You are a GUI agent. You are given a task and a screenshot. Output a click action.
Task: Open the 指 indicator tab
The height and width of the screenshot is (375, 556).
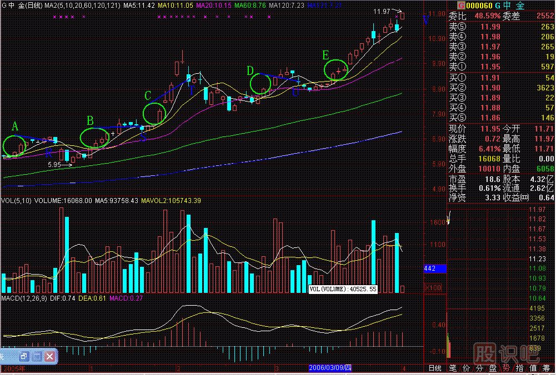519,368
